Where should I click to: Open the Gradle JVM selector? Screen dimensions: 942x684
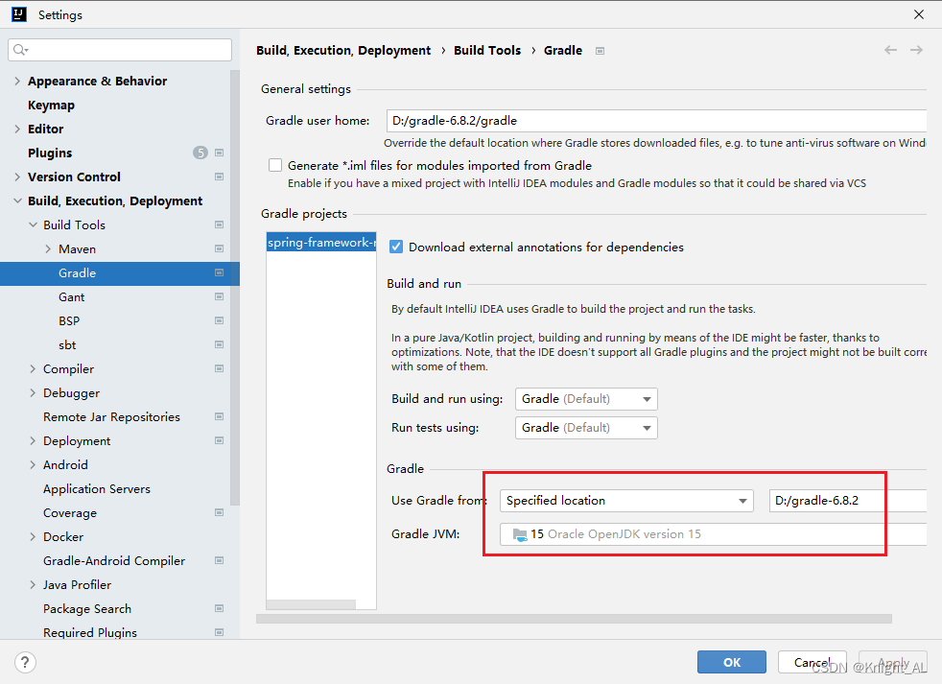pos(713,534)
